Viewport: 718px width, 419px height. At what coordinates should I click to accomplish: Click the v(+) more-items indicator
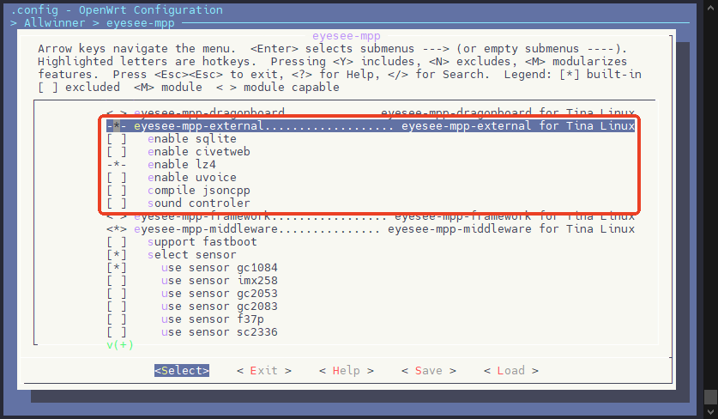coord(120,345)
